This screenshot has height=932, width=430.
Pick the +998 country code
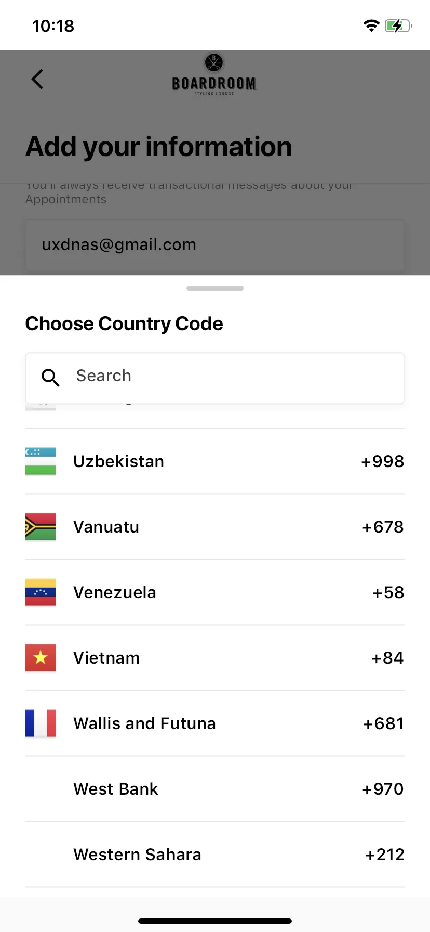tap(383, 461)
